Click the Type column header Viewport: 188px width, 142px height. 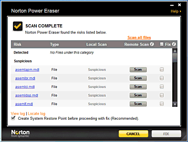pyautogui.click(x=54, y=45)
